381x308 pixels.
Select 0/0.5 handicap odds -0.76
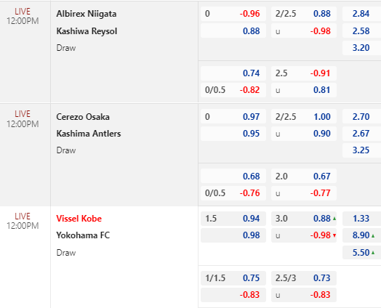(249, 193)
